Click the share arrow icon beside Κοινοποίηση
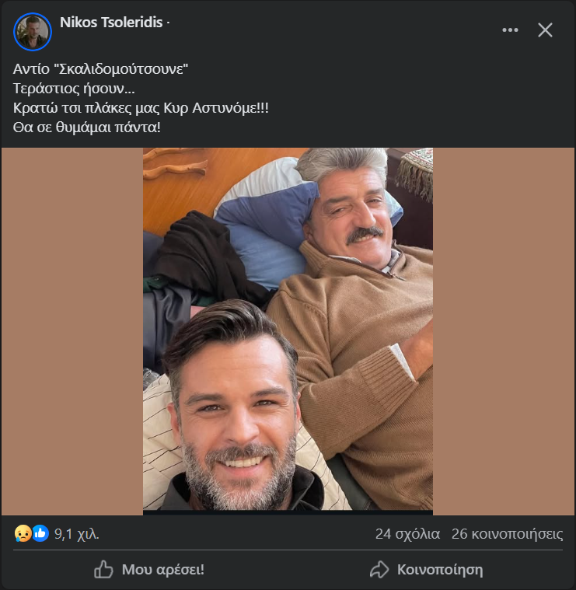 coord(379,570)
